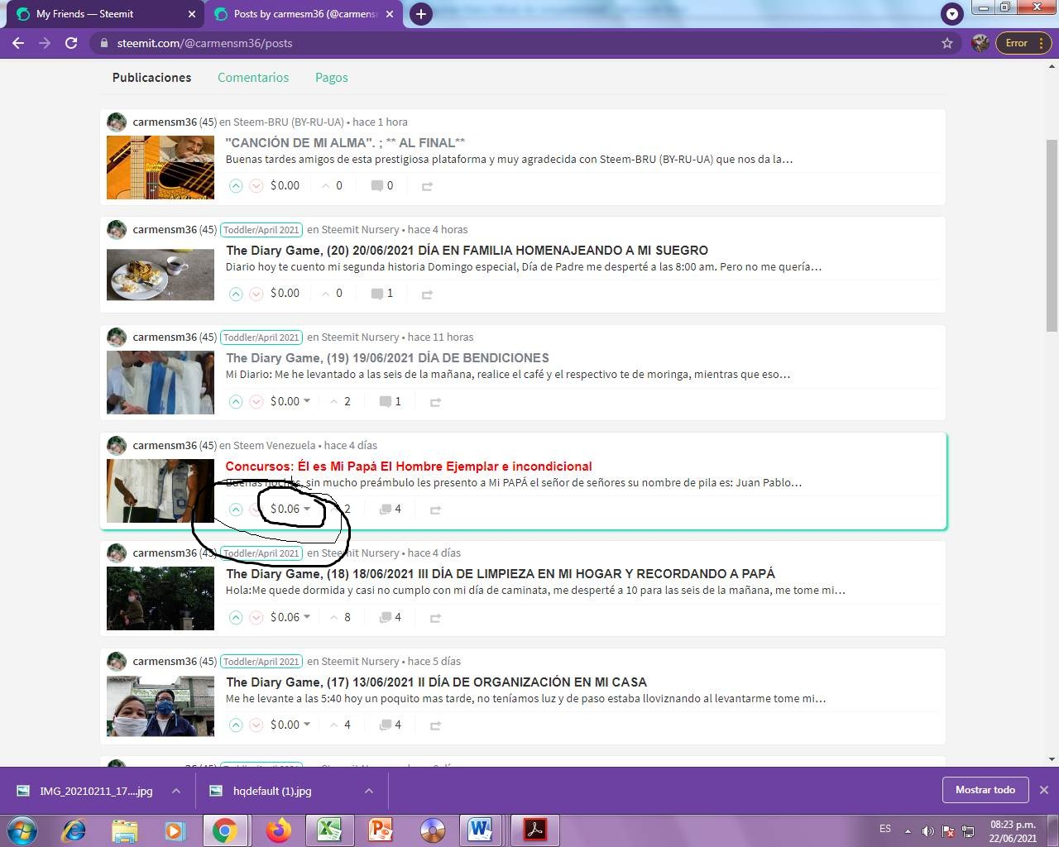
Task: Downvote the Diary Game (20) post
Action: pos(256,294)
